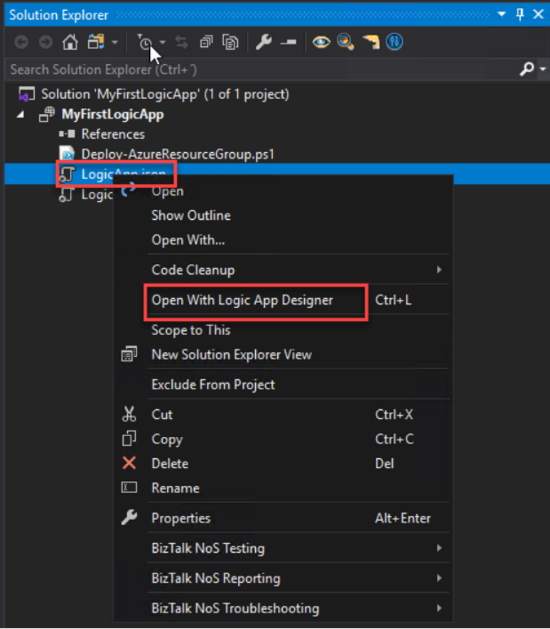Click Delete in the context menu

pos(170,463)
